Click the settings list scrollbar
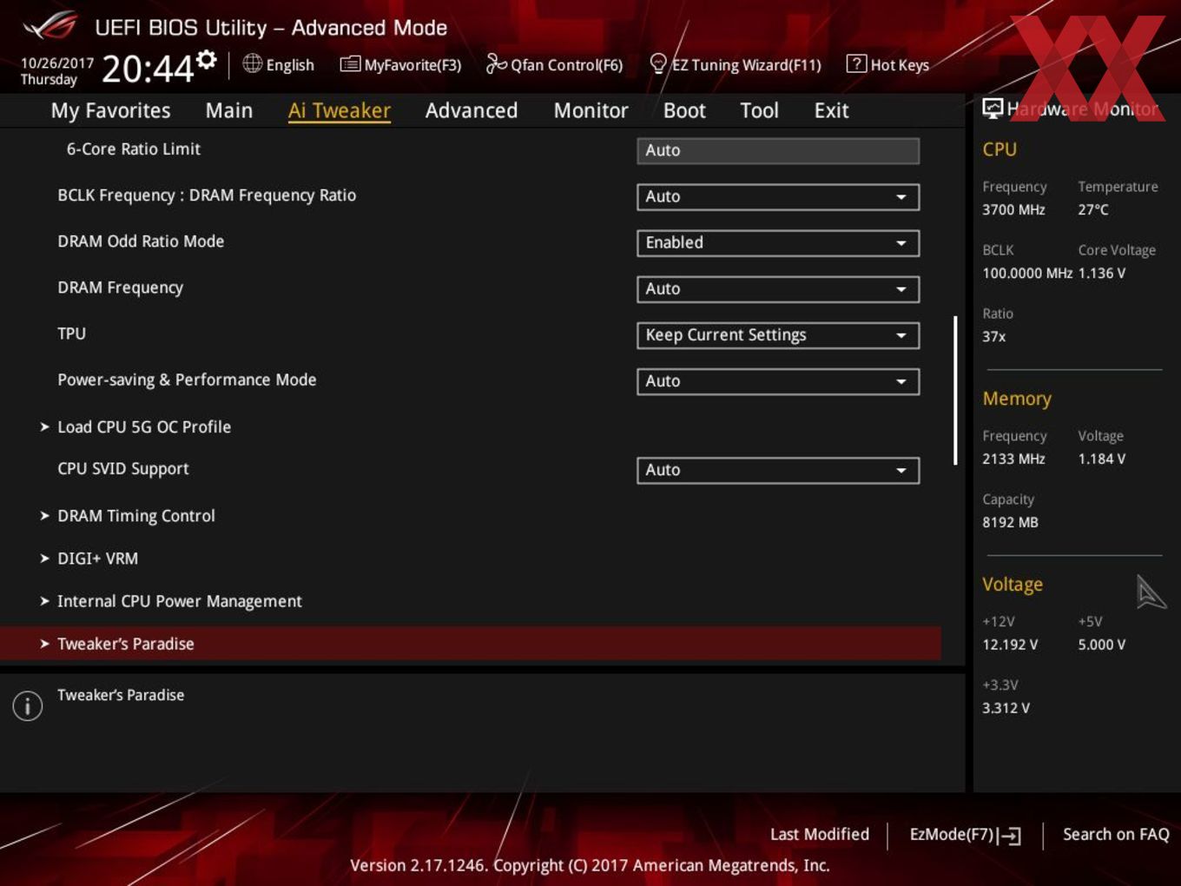Viewport: 1181px width, 886px height. pyautogui.click(x=955, y=389)
